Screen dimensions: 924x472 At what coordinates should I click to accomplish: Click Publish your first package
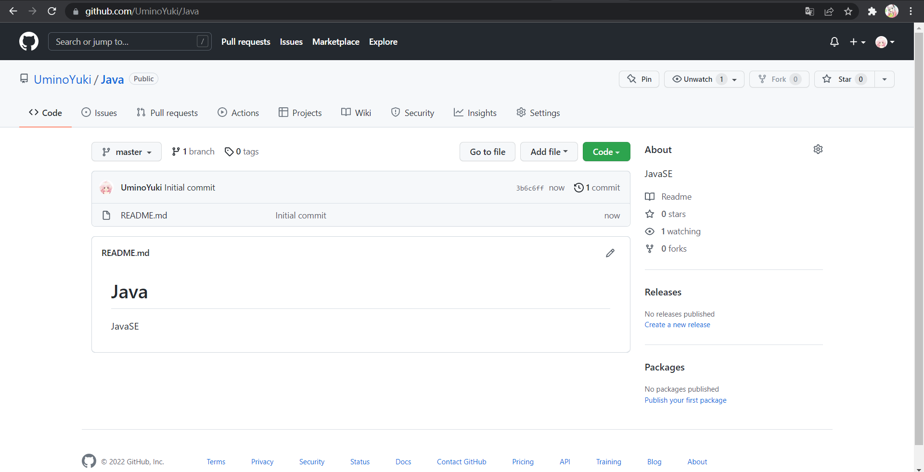(685, 400)
